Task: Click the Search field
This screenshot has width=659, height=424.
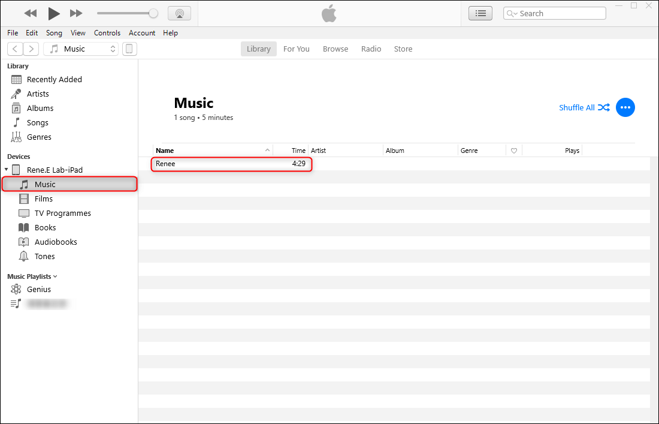Action: point(554,13)
